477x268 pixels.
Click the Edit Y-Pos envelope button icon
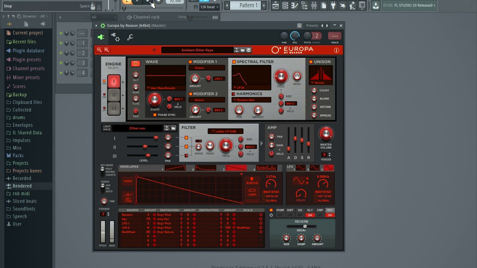point(128,196)
